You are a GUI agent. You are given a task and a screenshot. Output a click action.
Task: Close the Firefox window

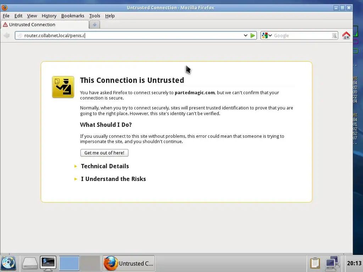(349, 8)
